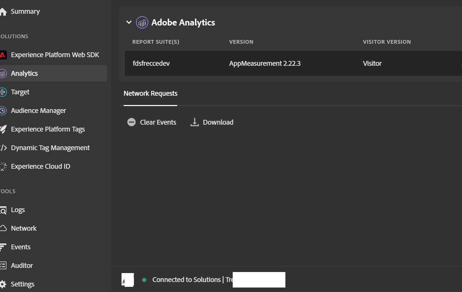Click the Experience Platform Tags icon
The image size is (462, 292).
click(3, 129)
